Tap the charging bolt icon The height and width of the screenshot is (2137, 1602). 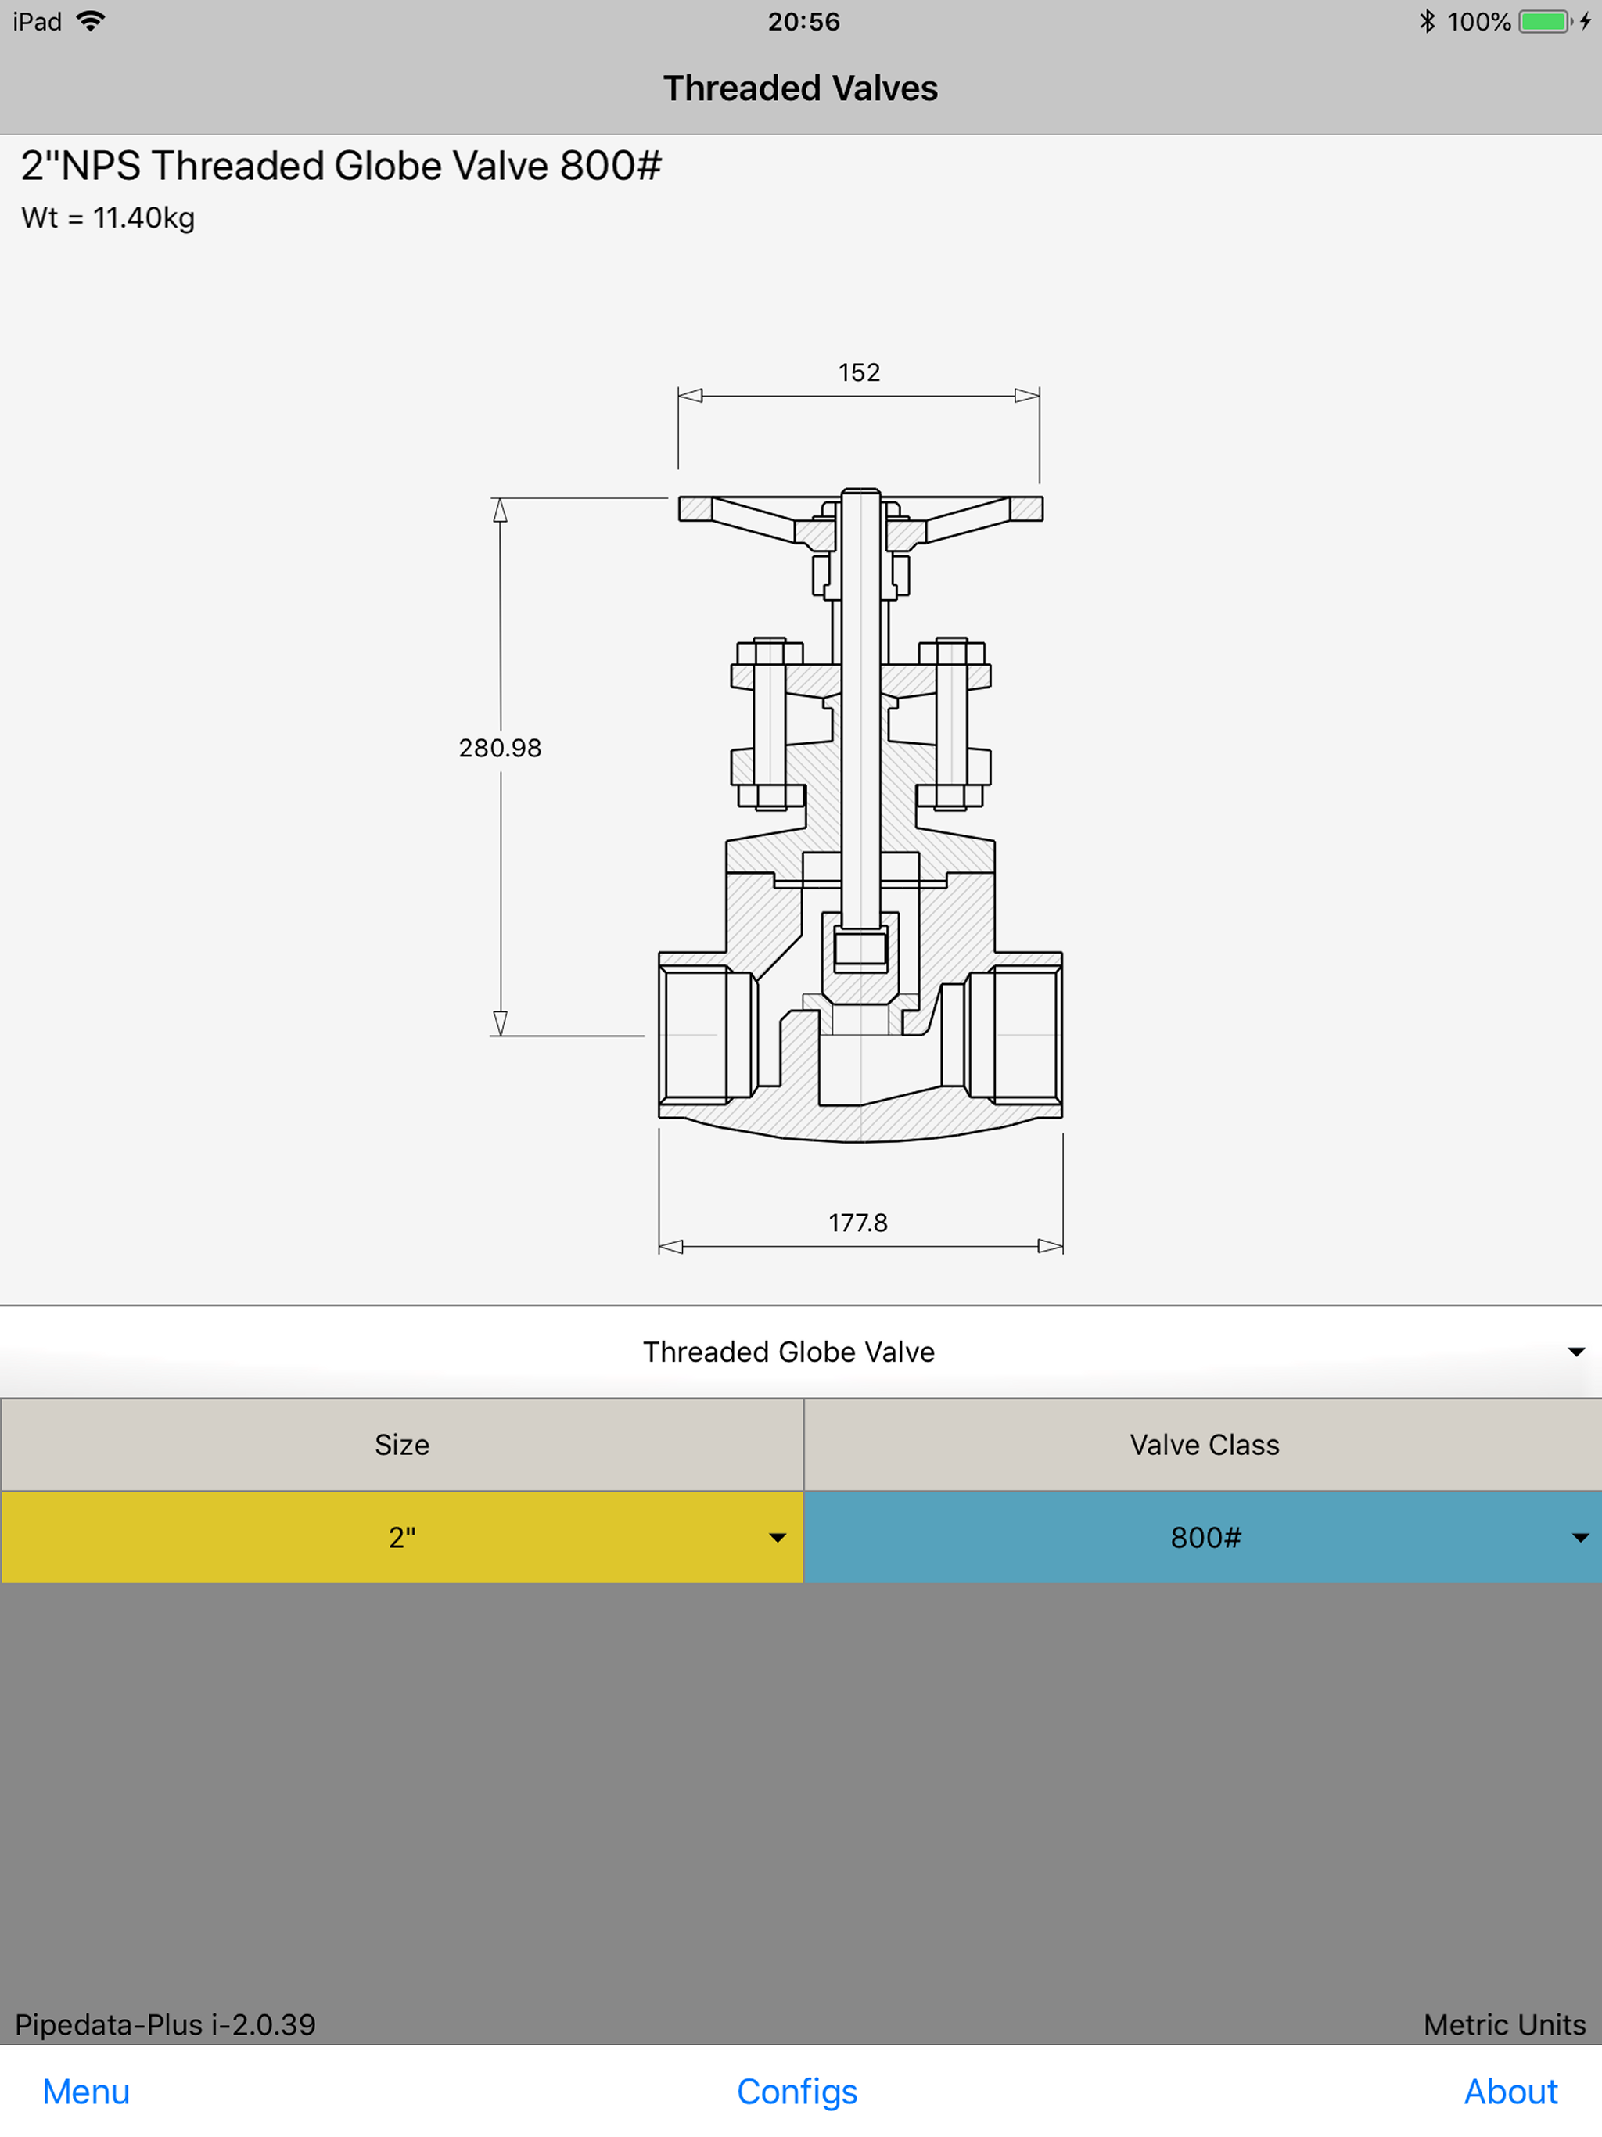[x=1586, y=21]
